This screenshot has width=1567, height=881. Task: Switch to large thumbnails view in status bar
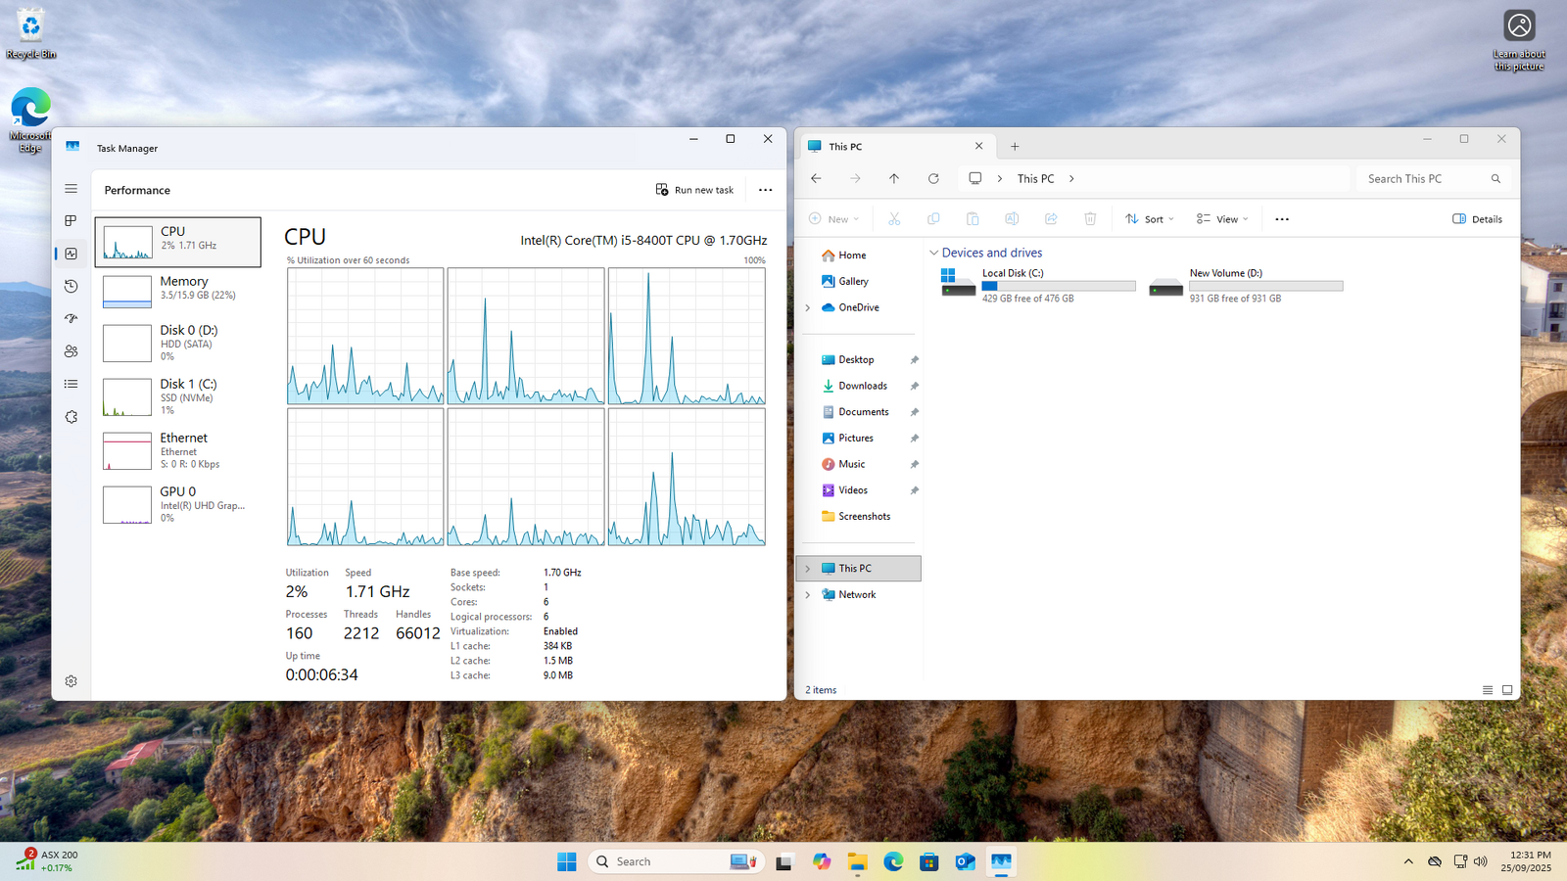(x=1507, y=690)
